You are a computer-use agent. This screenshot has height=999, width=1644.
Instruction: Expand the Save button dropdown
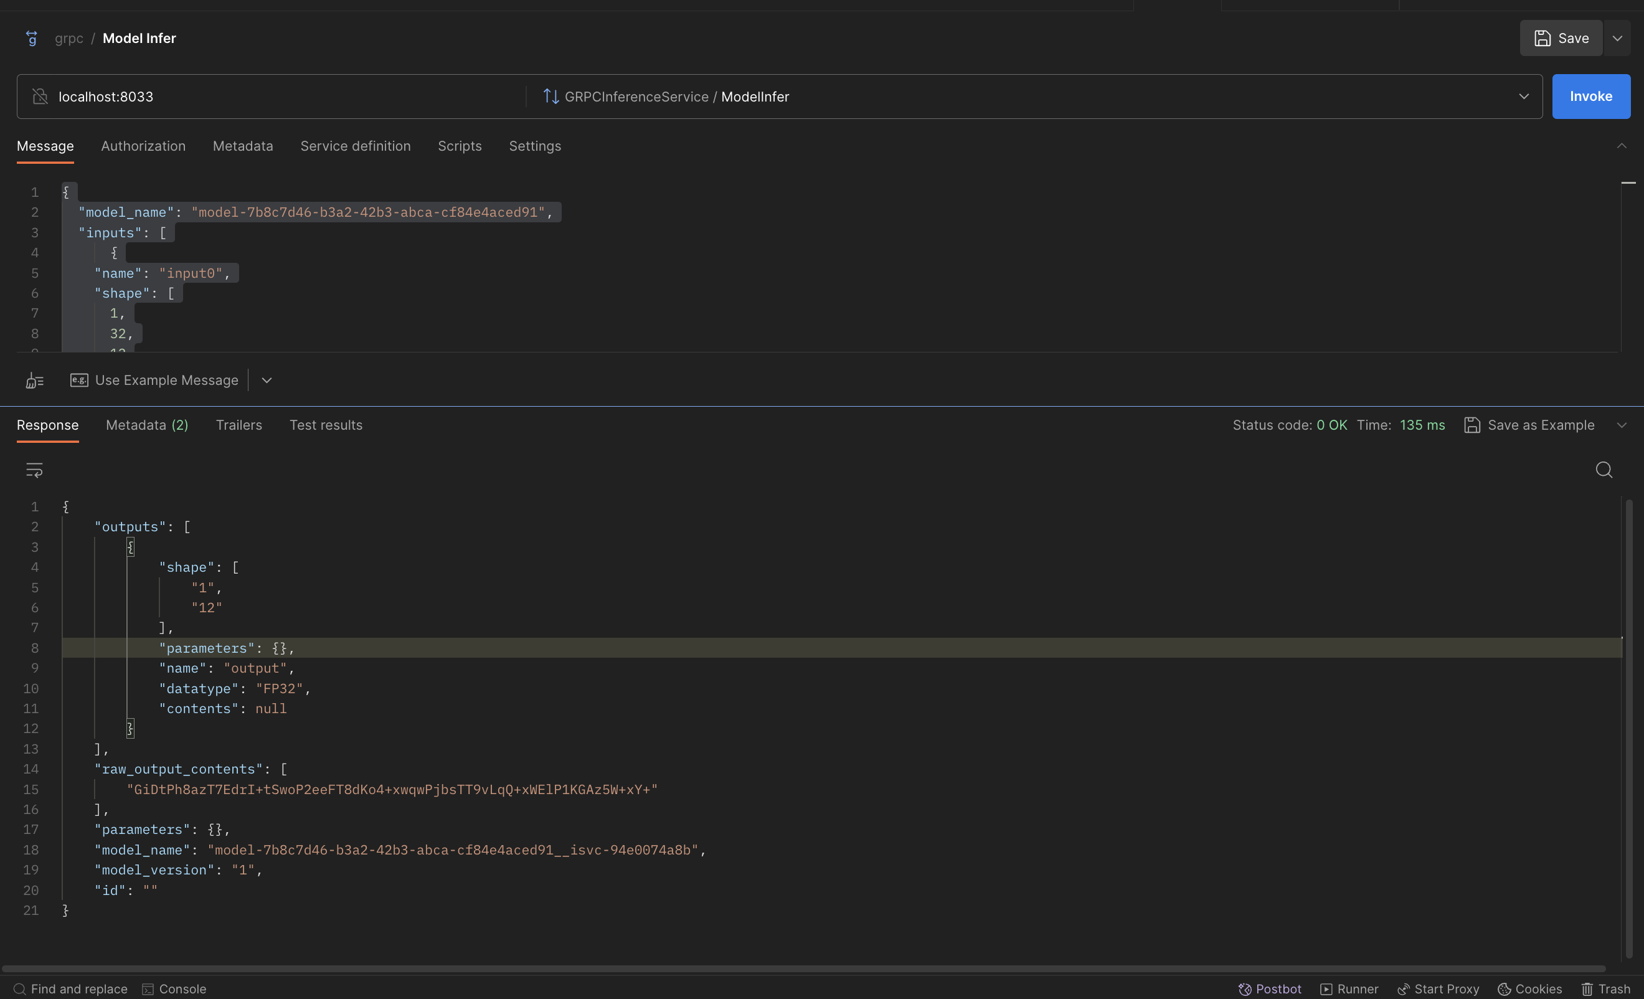tap(1618, 38)
